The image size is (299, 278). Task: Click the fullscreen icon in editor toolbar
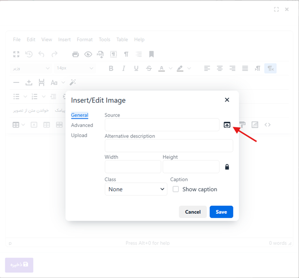[16, 54]
